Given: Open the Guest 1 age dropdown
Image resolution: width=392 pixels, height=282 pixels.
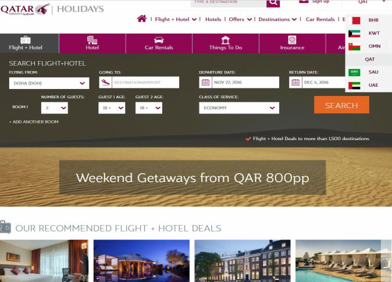Looking at the screenshot, I should [x=112, y=108].
